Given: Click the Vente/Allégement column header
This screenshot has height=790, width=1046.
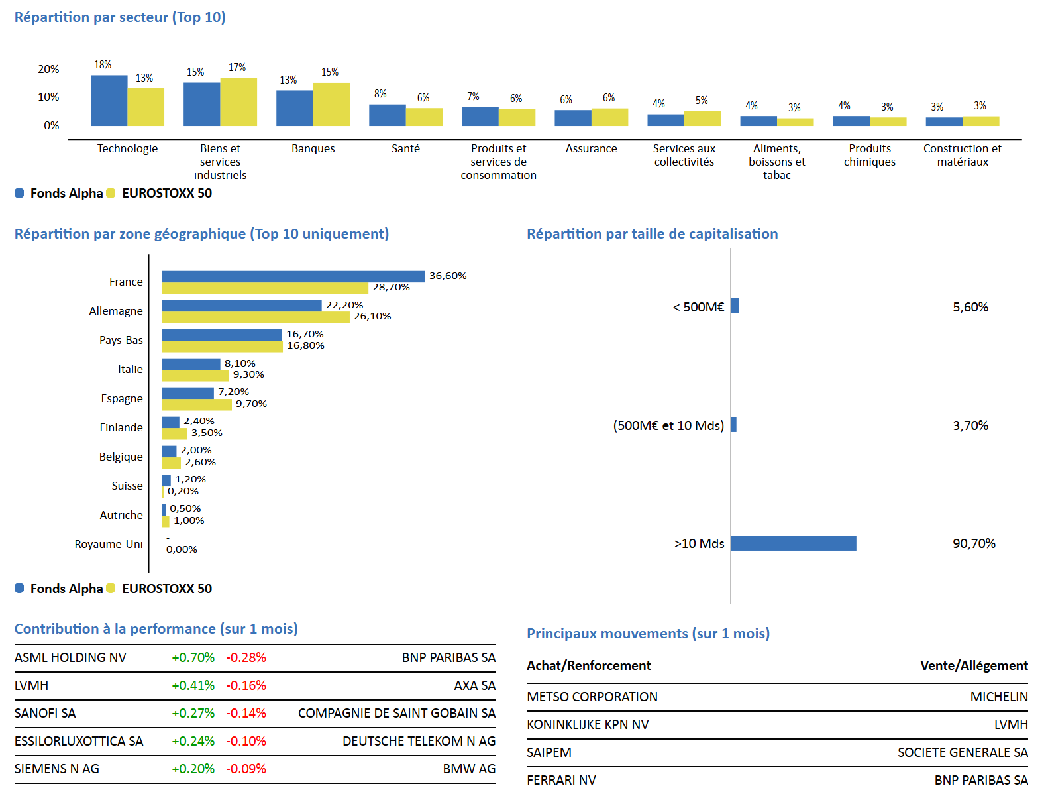Looking at the screenshot, I should click(974, 666).
